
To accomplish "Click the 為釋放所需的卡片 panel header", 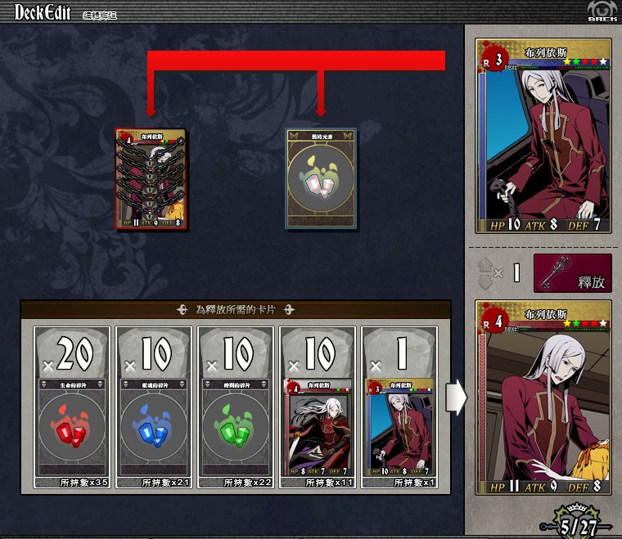I will point(236,309).
